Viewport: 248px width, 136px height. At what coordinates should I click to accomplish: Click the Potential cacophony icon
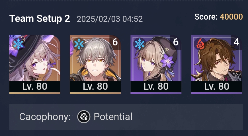click(84, 117)
